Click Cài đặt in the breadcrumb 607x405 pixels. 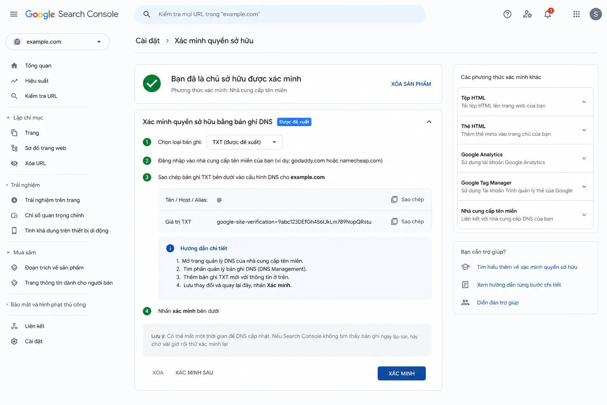(x=147, y=41)
